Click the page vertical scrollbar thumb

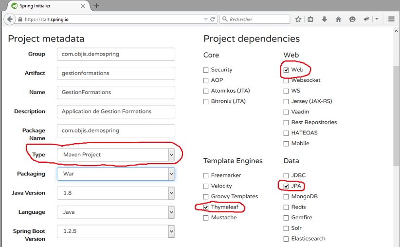396,116
